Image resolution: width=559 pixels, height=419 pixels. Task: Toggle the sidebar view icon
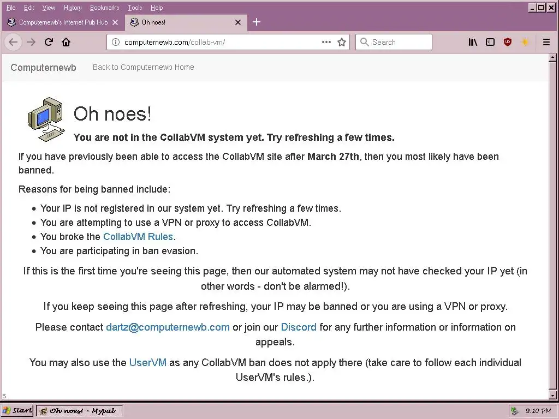[x=490, y=42]
